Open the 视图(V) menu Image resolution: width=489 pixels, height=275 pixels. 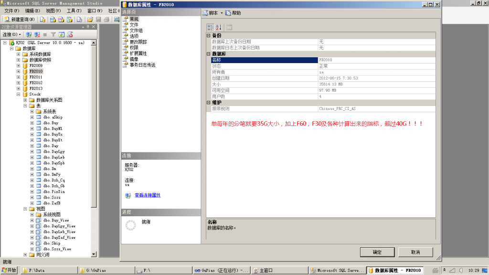click(x=53, y=11)
